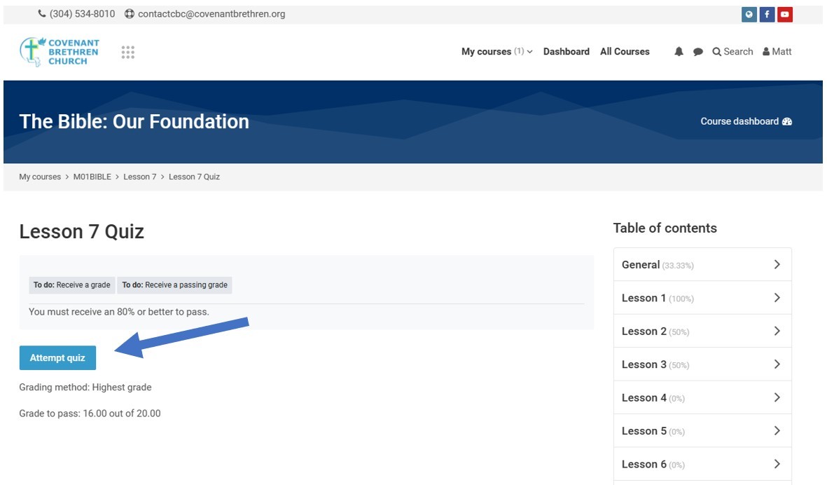Image resolution: width=827 pixels, height=485 pixels.
Task: Click the My courses breadcrumb link
Action: pyautogui.click(x=40, y=177)
